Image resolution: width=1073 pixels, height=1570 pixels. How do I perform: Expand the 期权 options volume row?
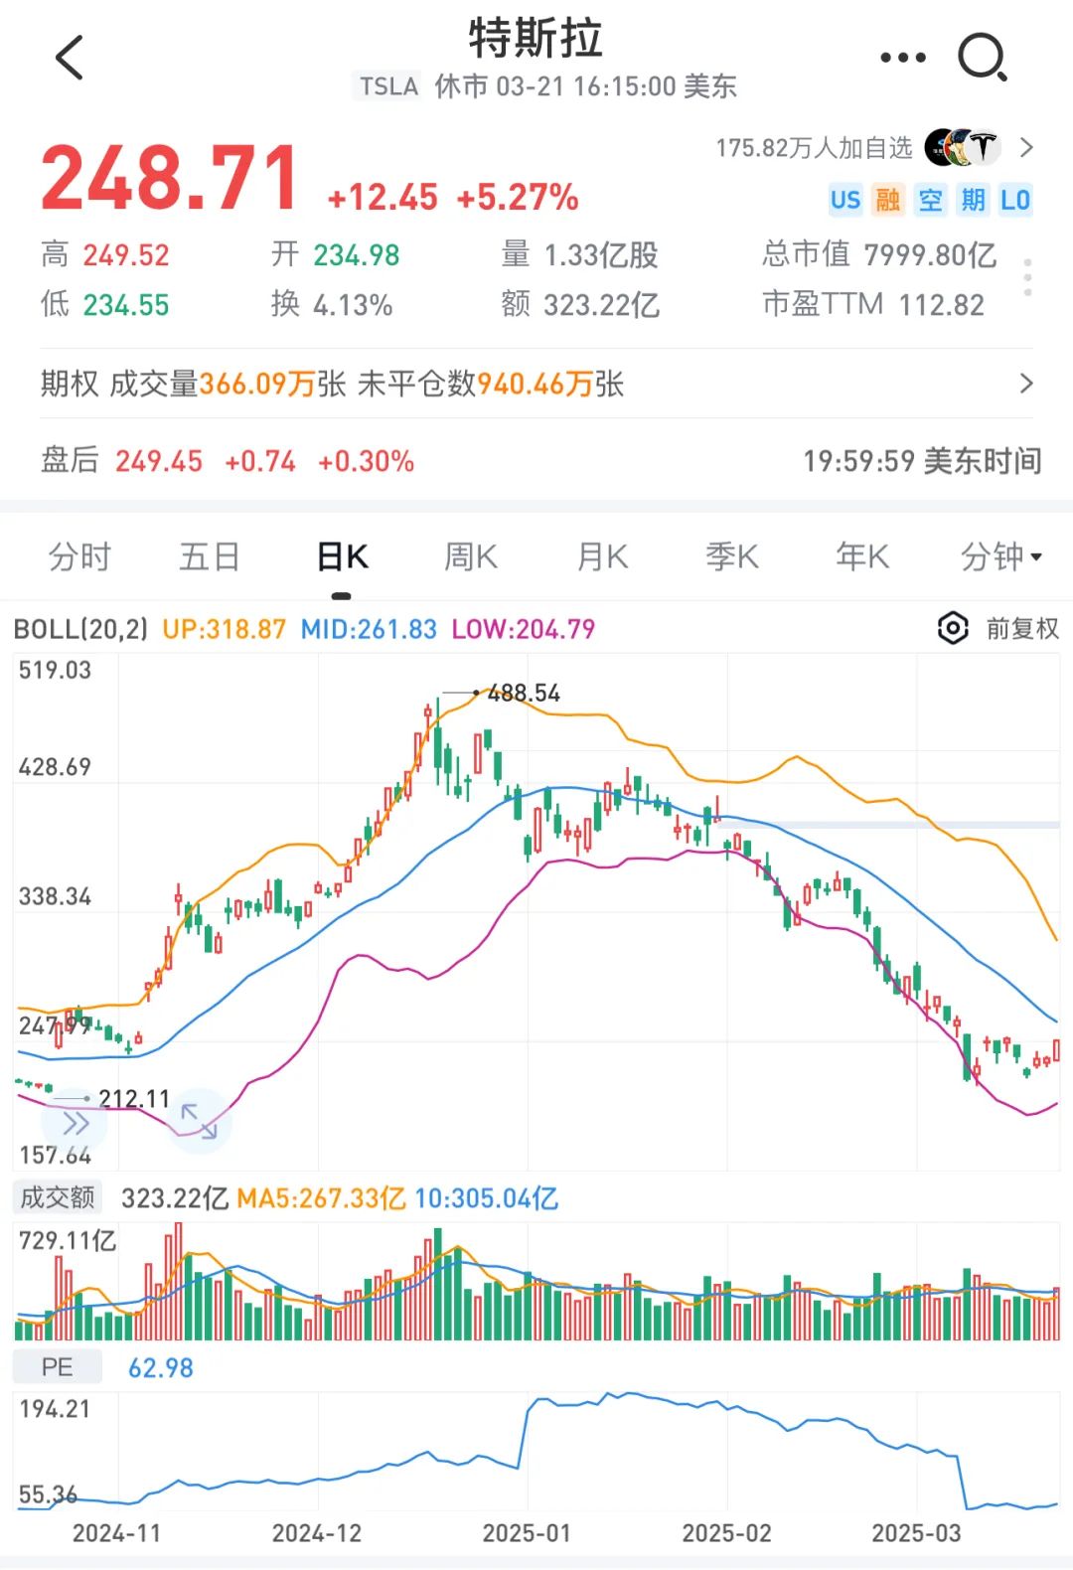click(x=536, y=384)
